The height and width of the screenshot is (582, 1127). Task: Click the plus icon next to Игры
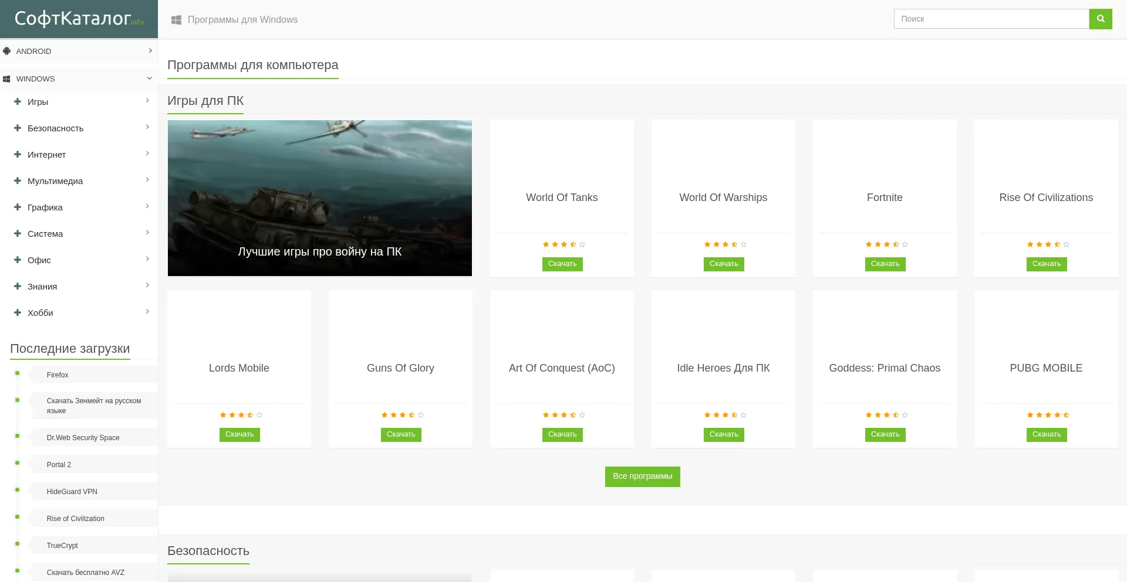pos(18,101)
